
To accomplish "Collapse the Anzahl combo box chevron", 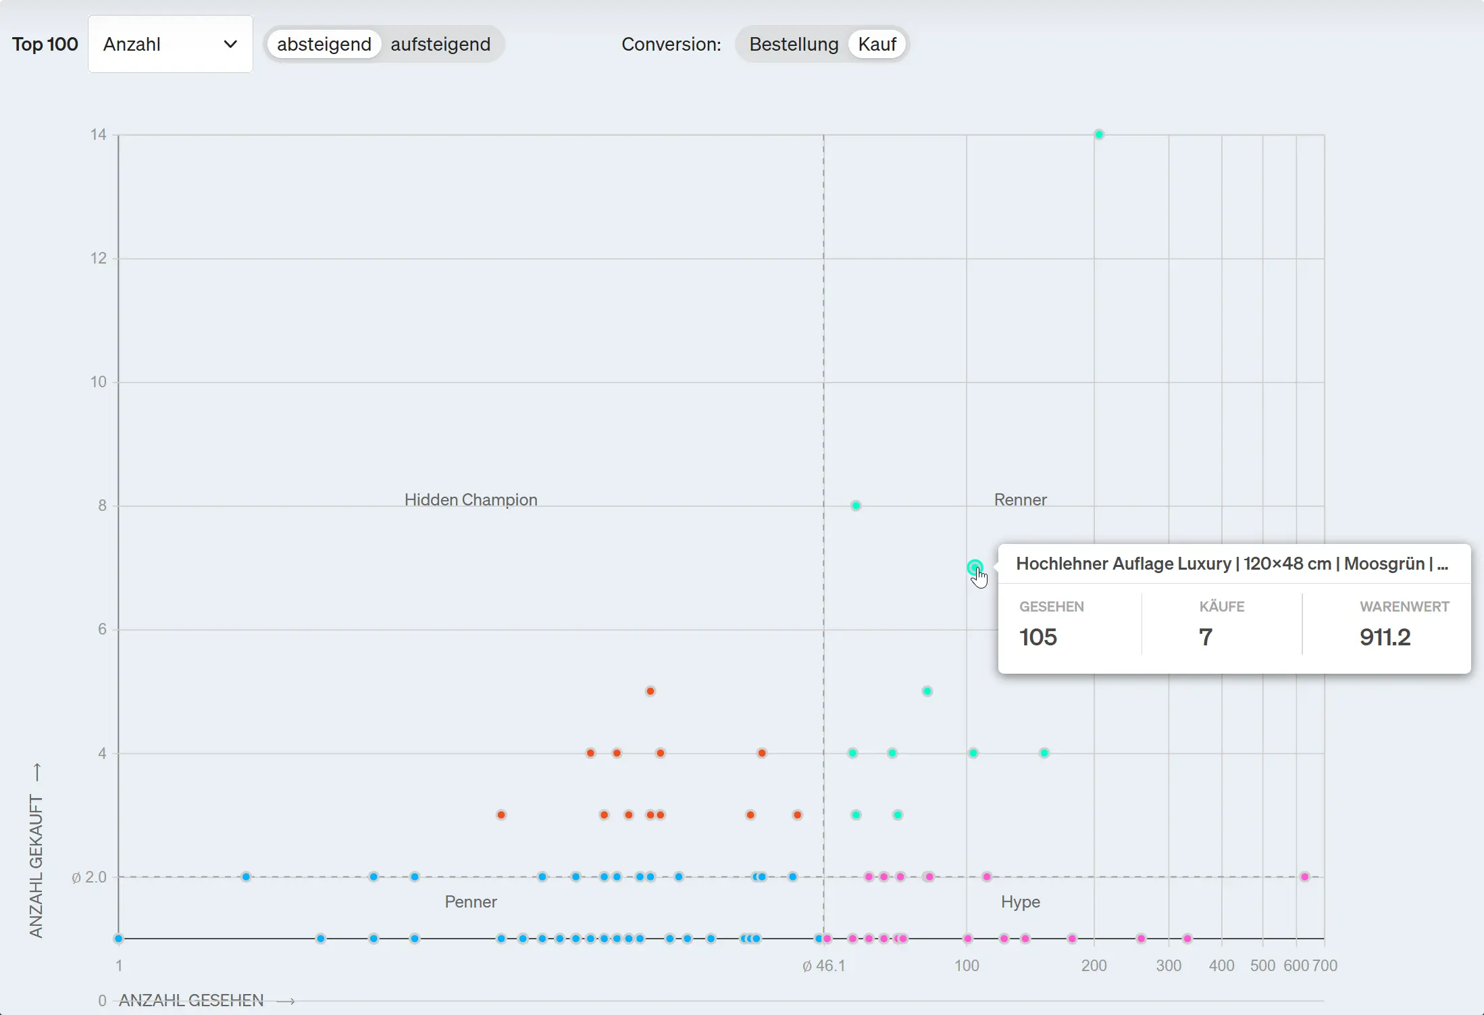I will click(230, 44).
